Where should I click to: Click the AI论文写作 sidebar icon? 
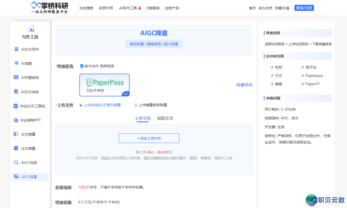(x=16, y=49)
